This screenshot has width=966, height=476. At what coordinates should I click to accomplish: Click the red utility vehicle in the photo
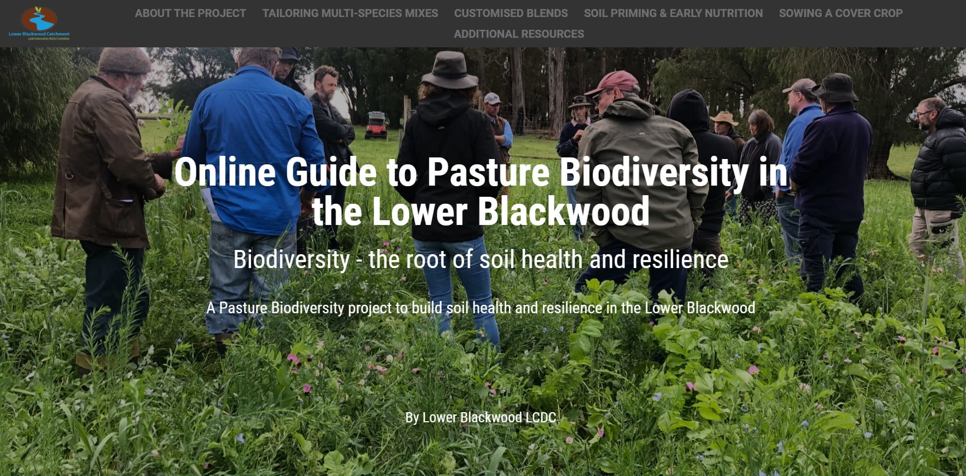376,126
